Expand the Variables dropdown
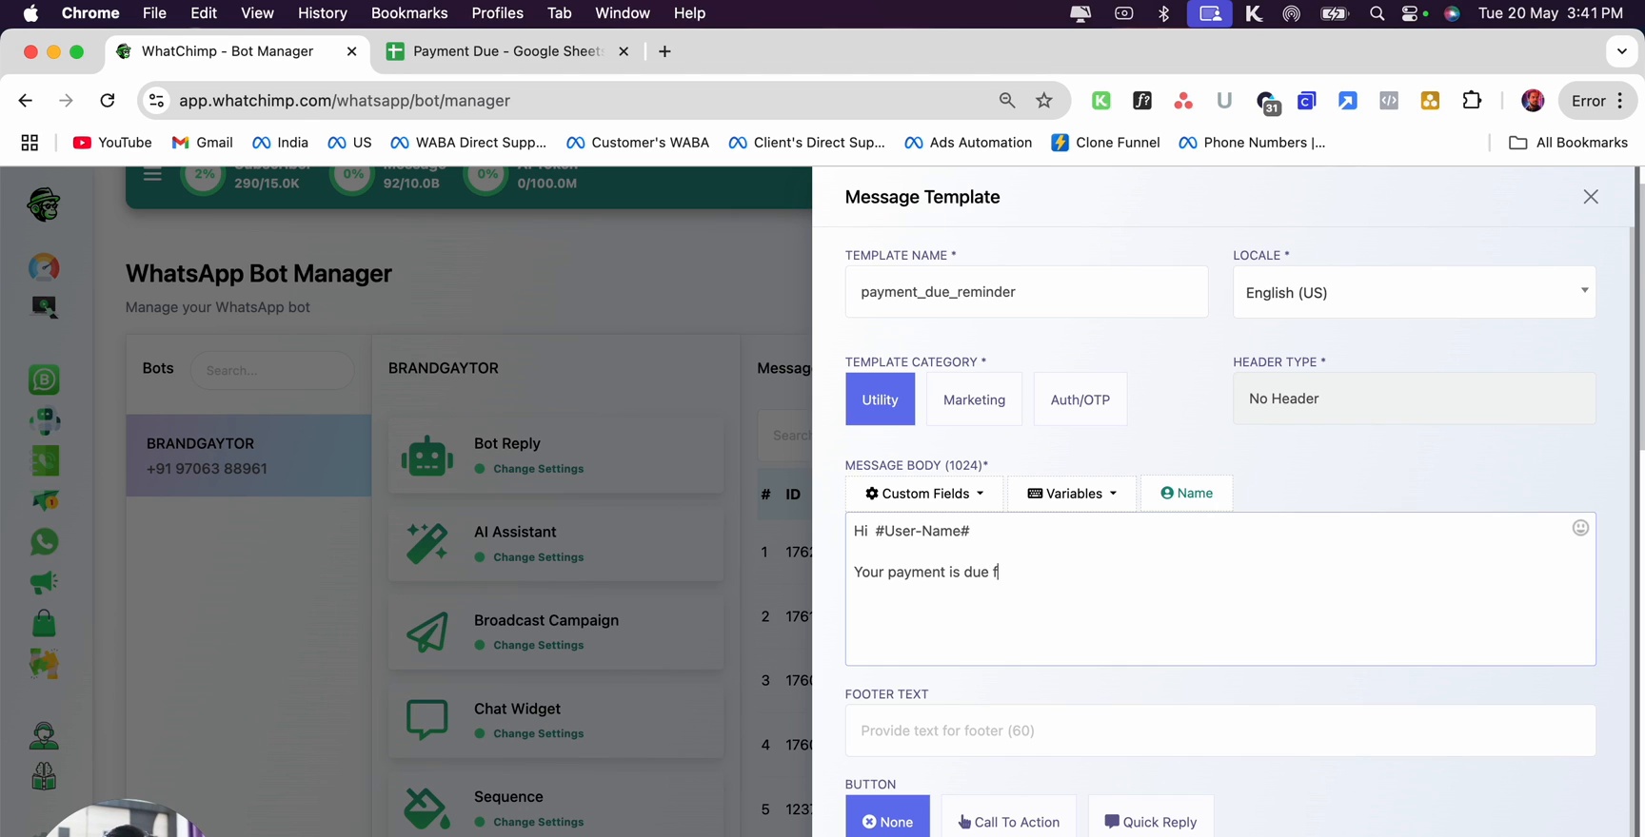Viewport: 1645px width, 837px height. tap(1072, 494)
